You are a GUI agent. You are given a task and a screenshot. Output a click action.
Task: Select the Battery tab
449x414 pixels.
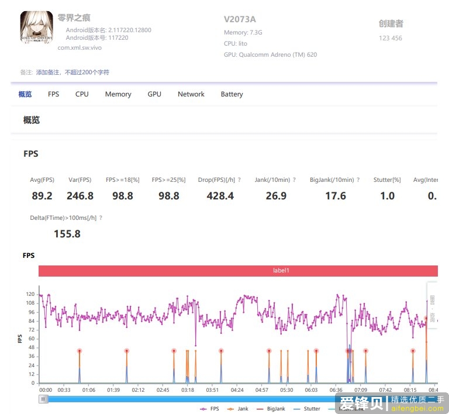coord(232,94)
